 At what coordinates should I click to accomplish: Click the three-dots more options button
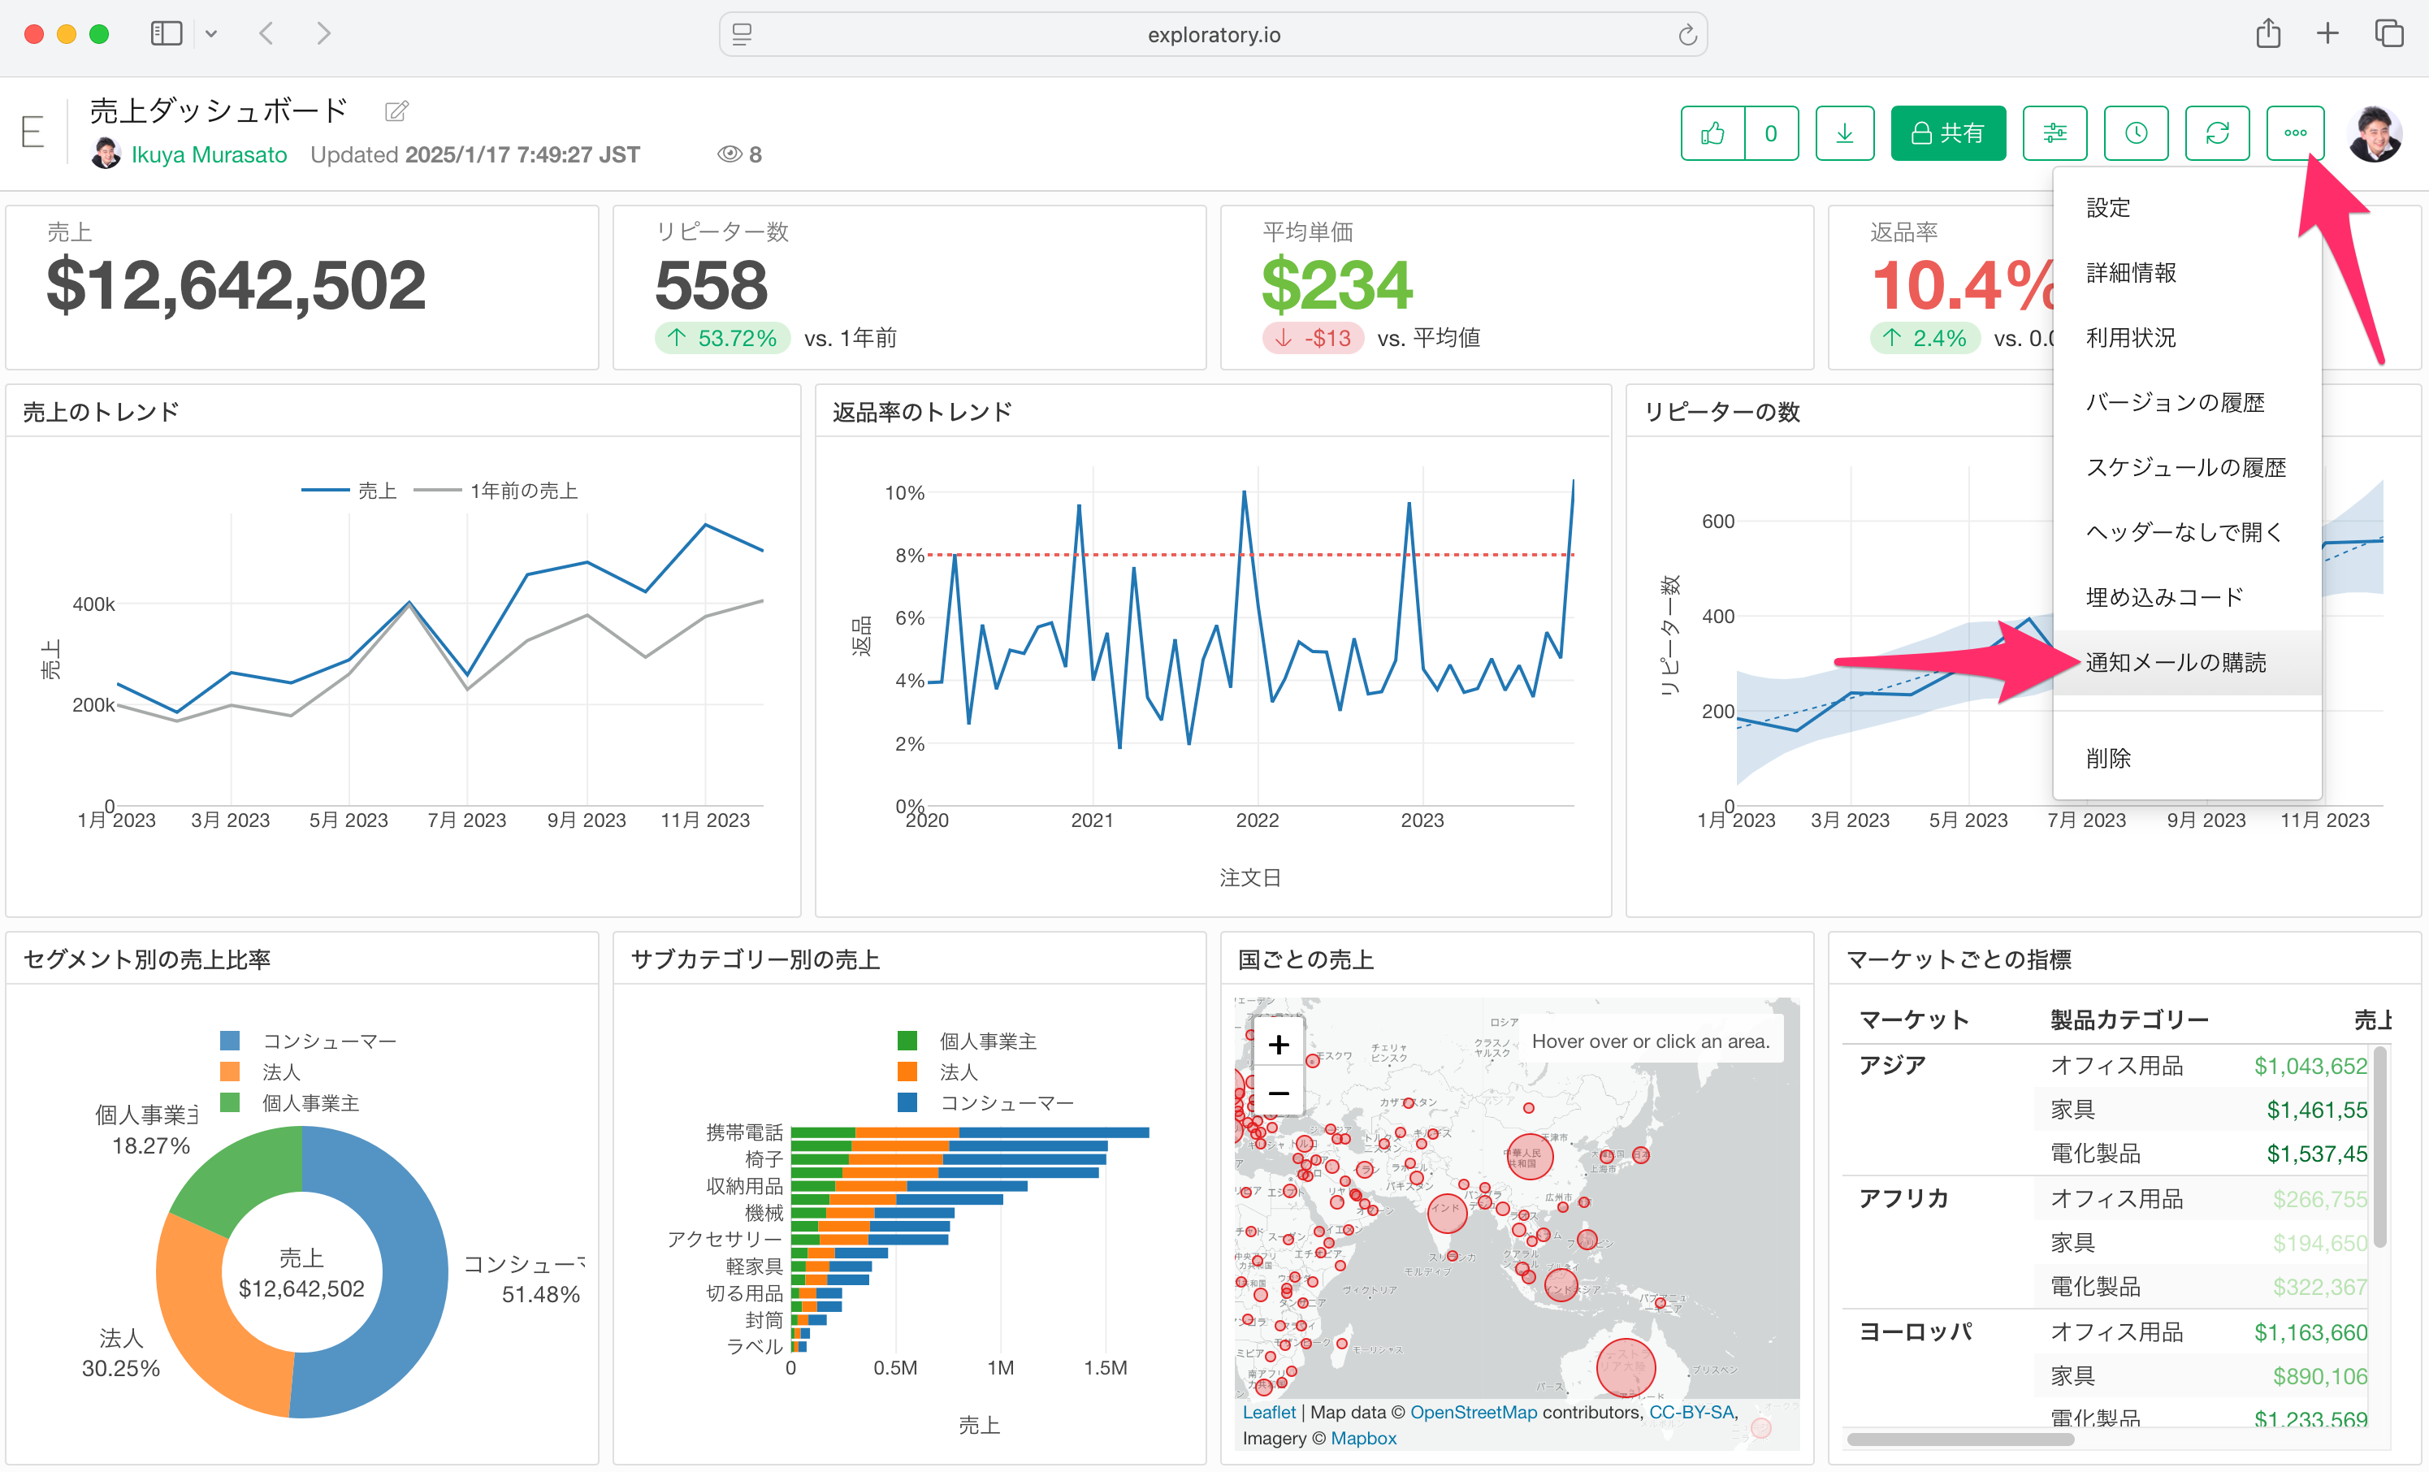[2295, 133]
